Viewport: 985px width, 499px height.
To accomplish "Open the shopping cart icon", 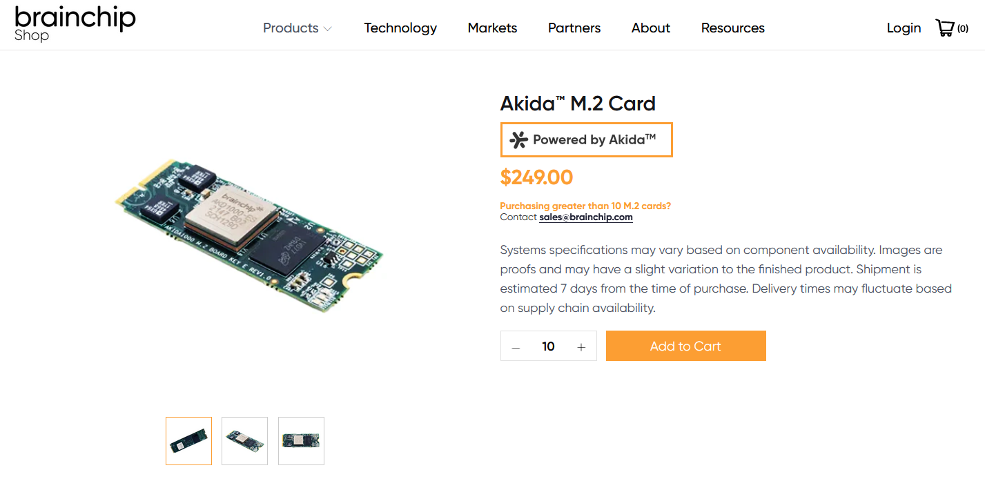I will (945, 28).
